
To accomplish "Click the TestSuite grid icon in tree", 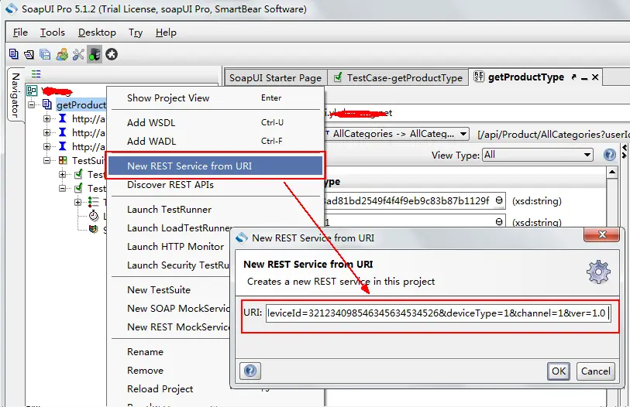I will [x=63, y=160].
